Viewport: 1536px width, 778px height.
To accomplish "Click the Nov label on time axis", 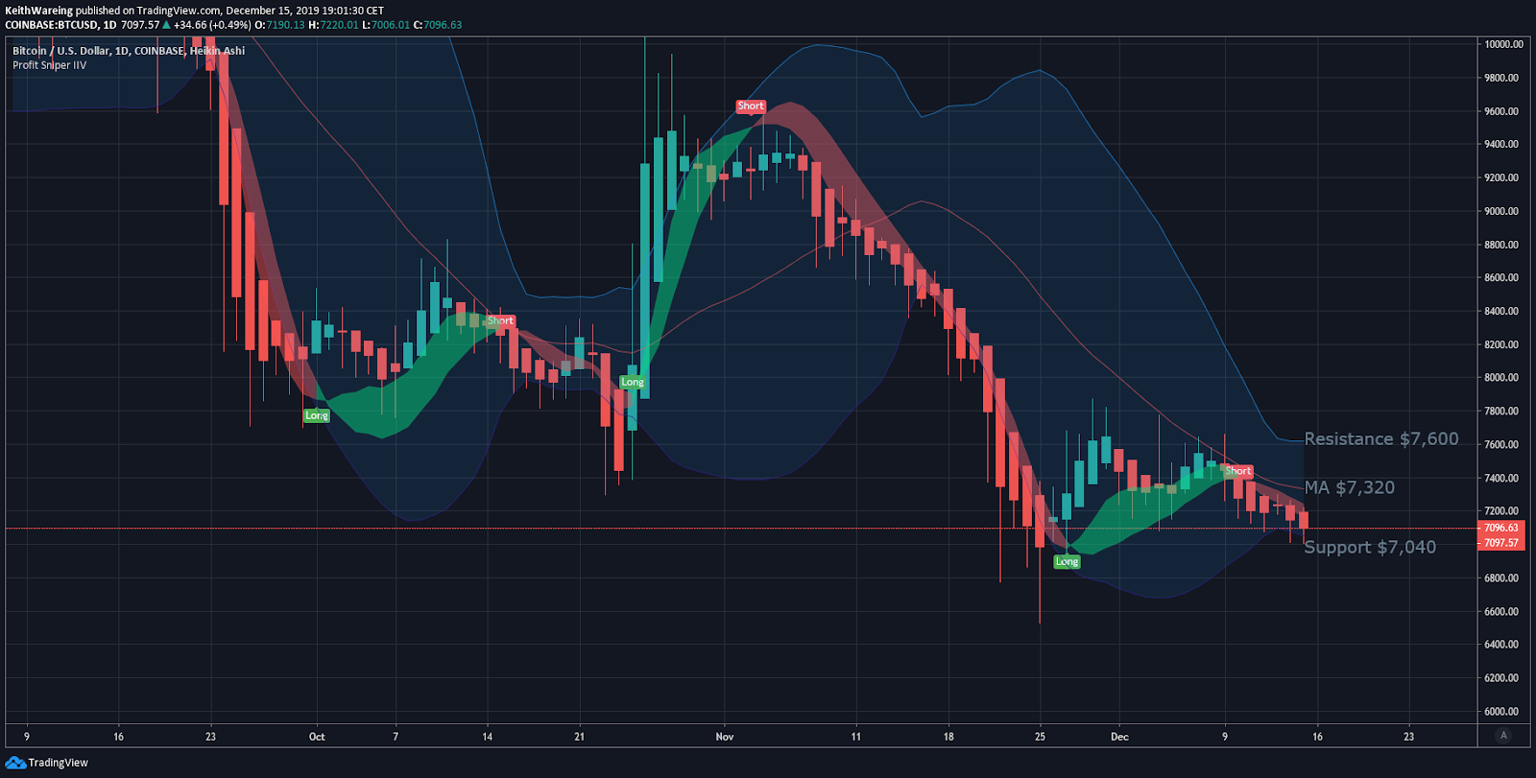I will point(725,737).
